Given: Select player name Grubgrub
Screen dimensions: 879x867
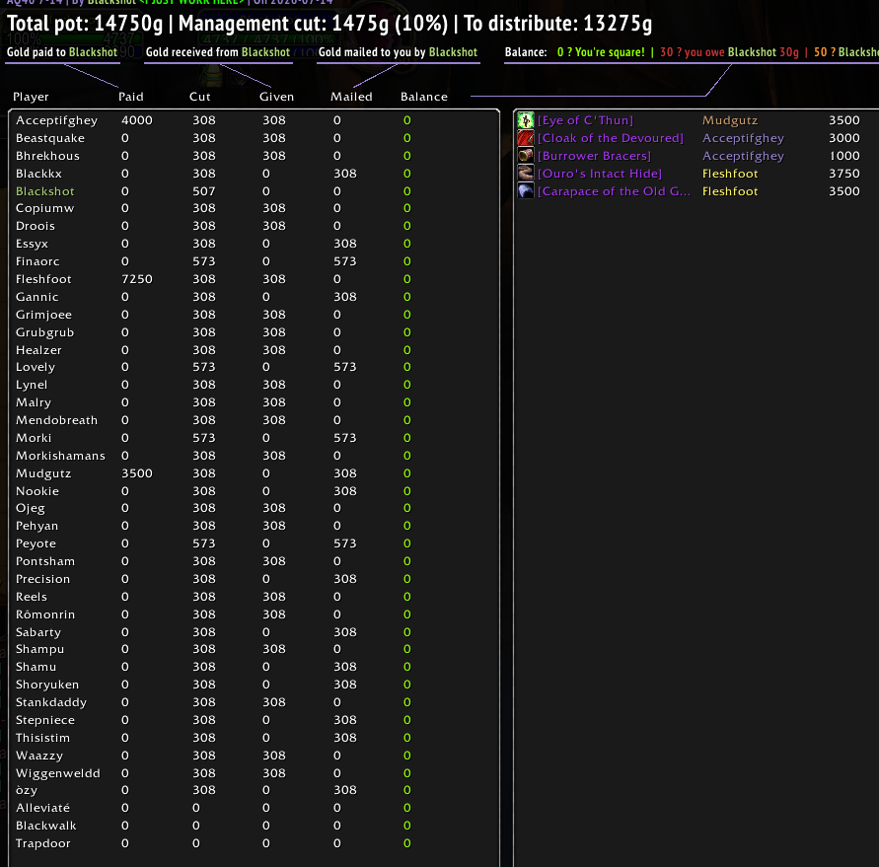Looking at the screenshot, I should (44, 332).
